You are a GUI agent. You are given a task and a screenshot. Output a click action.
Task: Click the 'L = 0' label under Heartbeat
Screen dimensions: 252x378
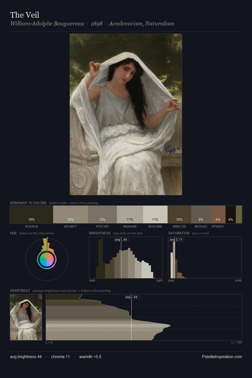tap(49, 342)
